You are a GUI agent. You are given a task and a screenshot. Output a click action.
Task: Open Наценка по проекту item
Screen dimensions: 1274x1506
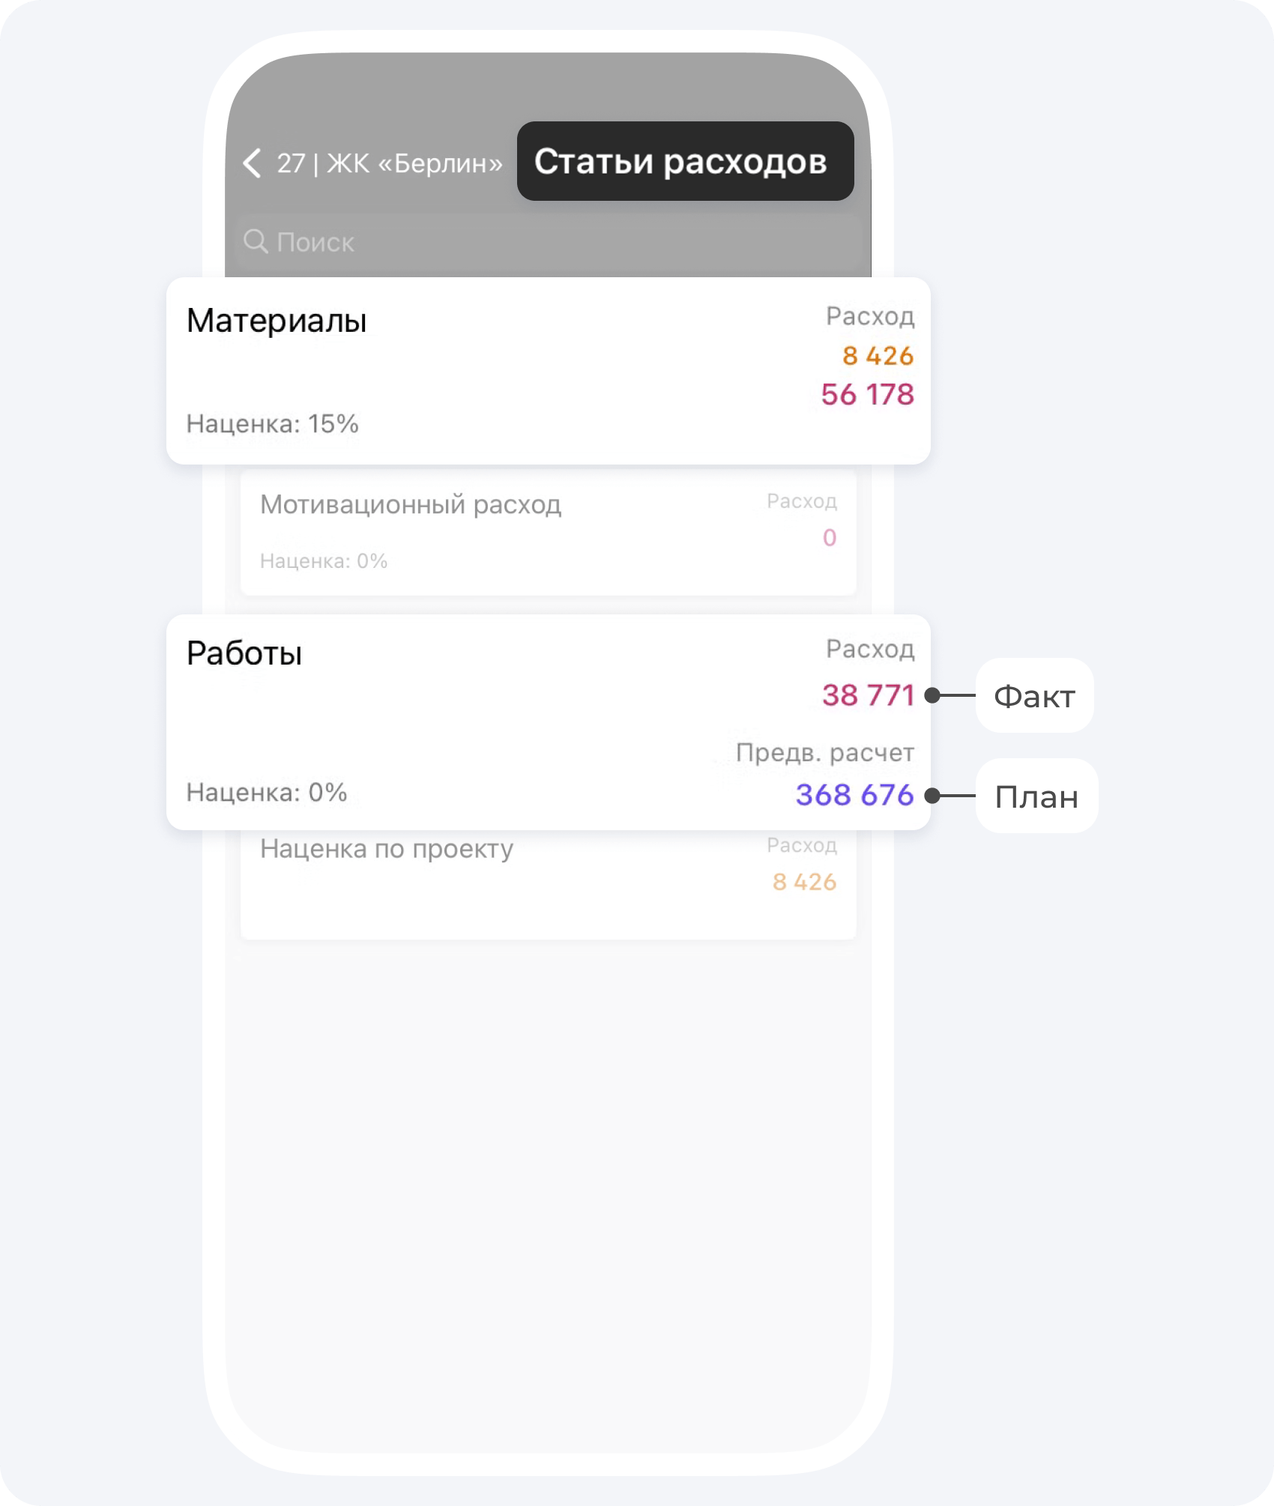pos(549,884)
